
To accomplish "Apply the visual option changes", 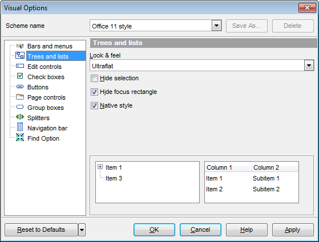I will 293,230.
